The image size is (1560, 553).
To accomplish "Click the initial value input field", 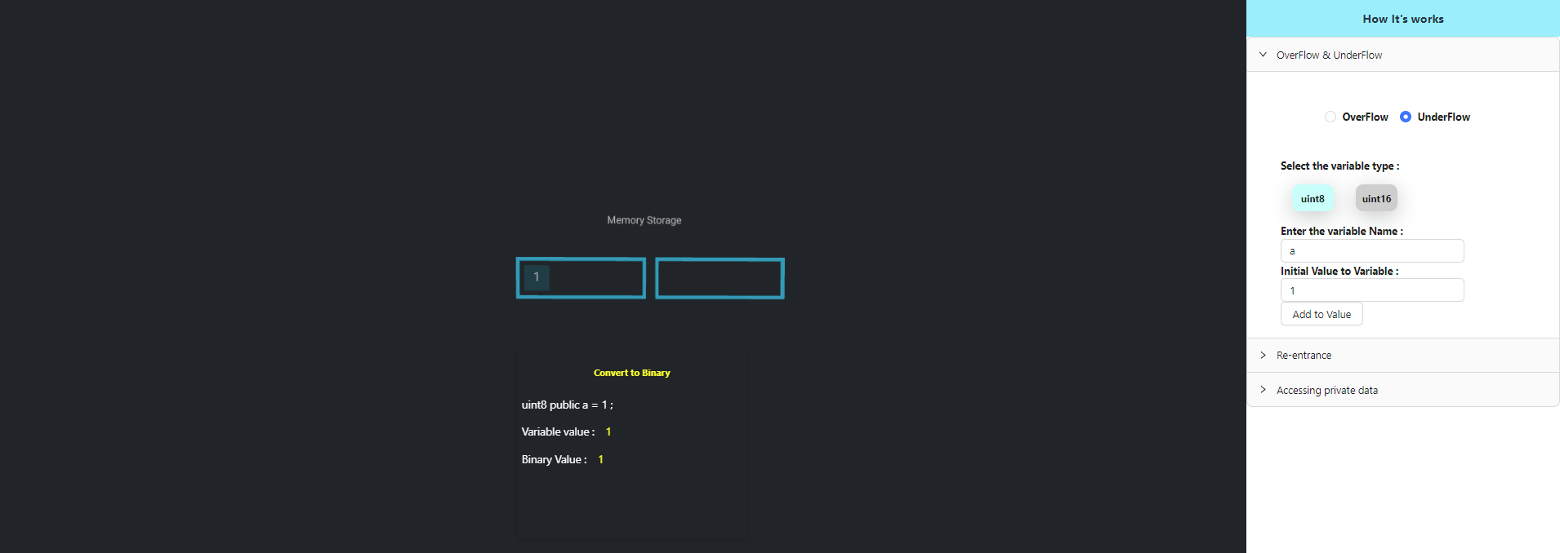I will 1372,290.
